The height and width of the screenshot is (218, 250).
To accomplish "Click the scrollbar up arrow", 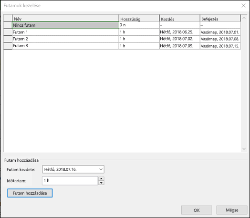I will [x=244, y=18].
